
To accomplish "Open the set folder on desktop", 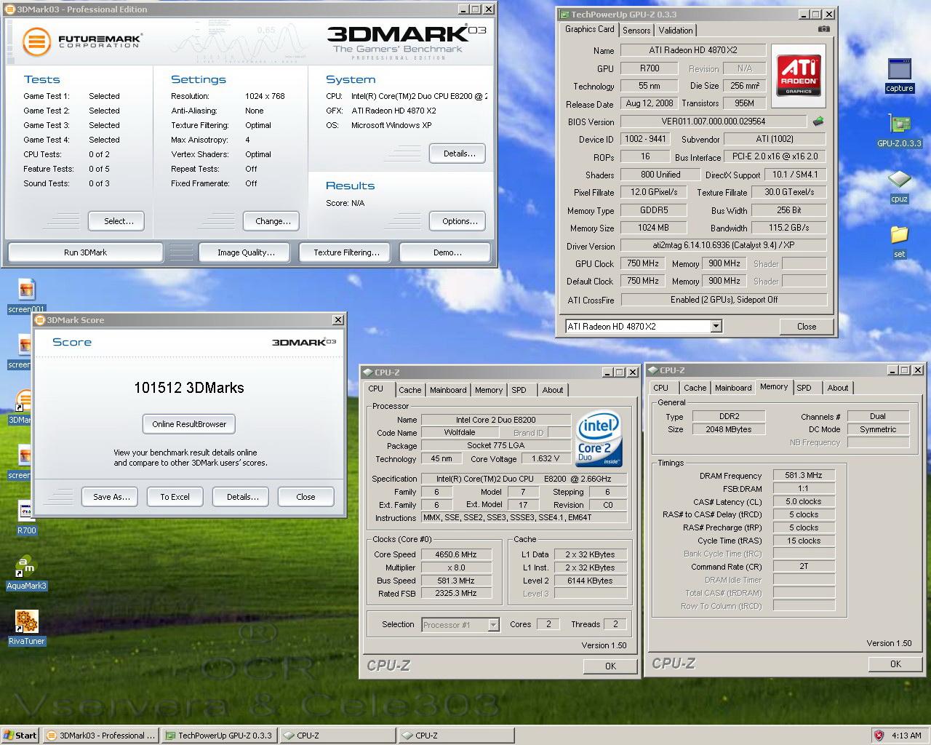I will (899, 242).
